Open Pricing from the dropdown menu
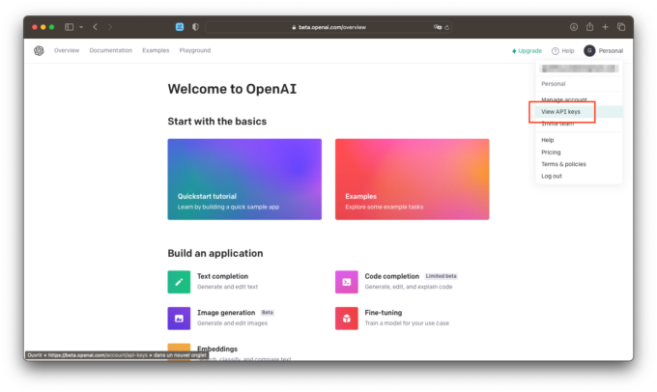 (x=551, y=152)
